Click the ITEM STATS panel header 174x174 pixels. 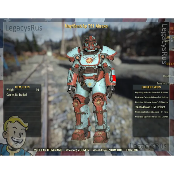coord(22,87)
